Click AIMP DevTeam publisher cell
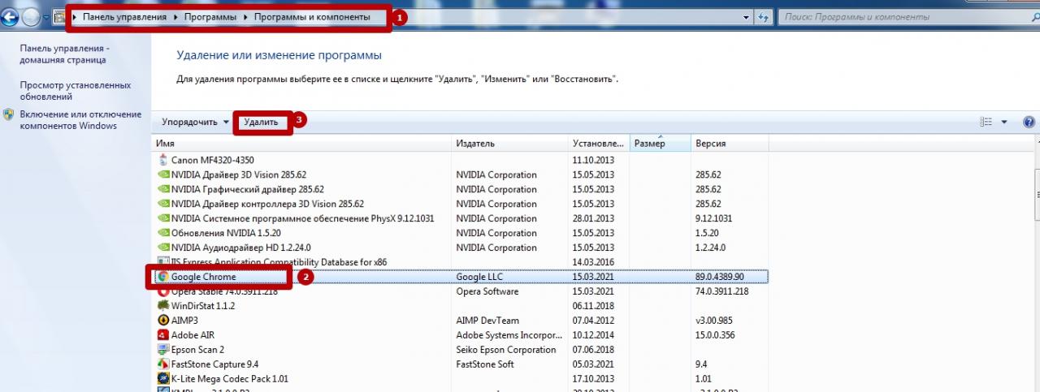The image size is (1040, 392). 487,321
